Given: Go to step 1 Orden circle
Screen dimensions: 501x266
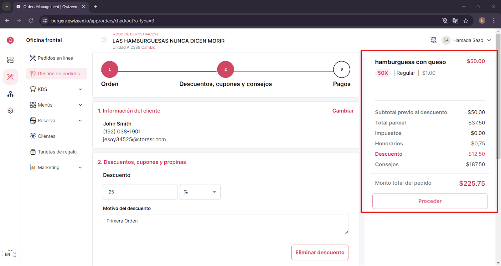Looking at the screenshot, I should tap(110, 69).
